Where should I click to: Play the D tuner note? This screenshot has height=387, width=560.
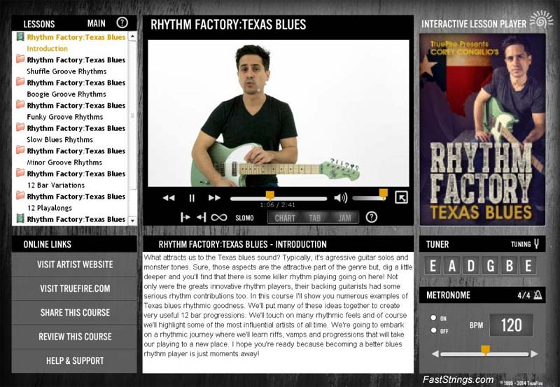[471, 266]
